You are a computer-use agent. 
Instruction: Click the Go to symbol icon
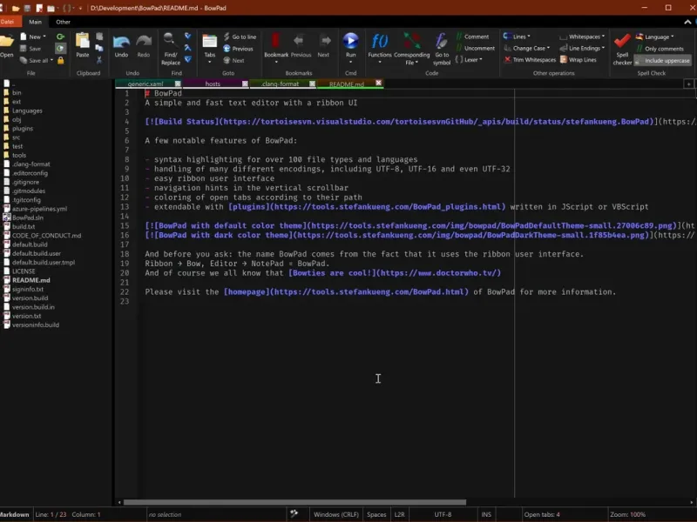[x=442, y=42]
